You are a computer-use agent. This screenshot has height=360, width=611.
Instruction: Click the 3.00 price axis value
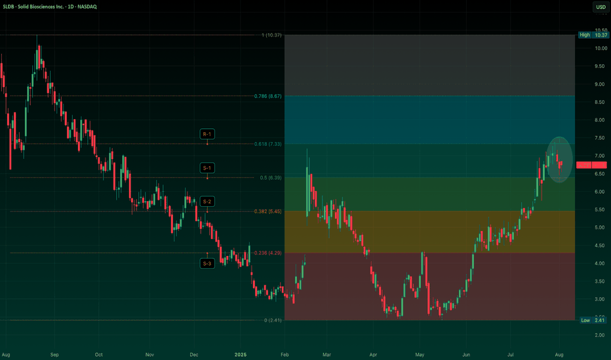click(x=600, y=299)
